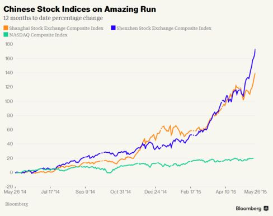Click the chart title Chinese Stock Indices
Image resolution: width=273 pixels, height=216 pixels.
(79, 9)
